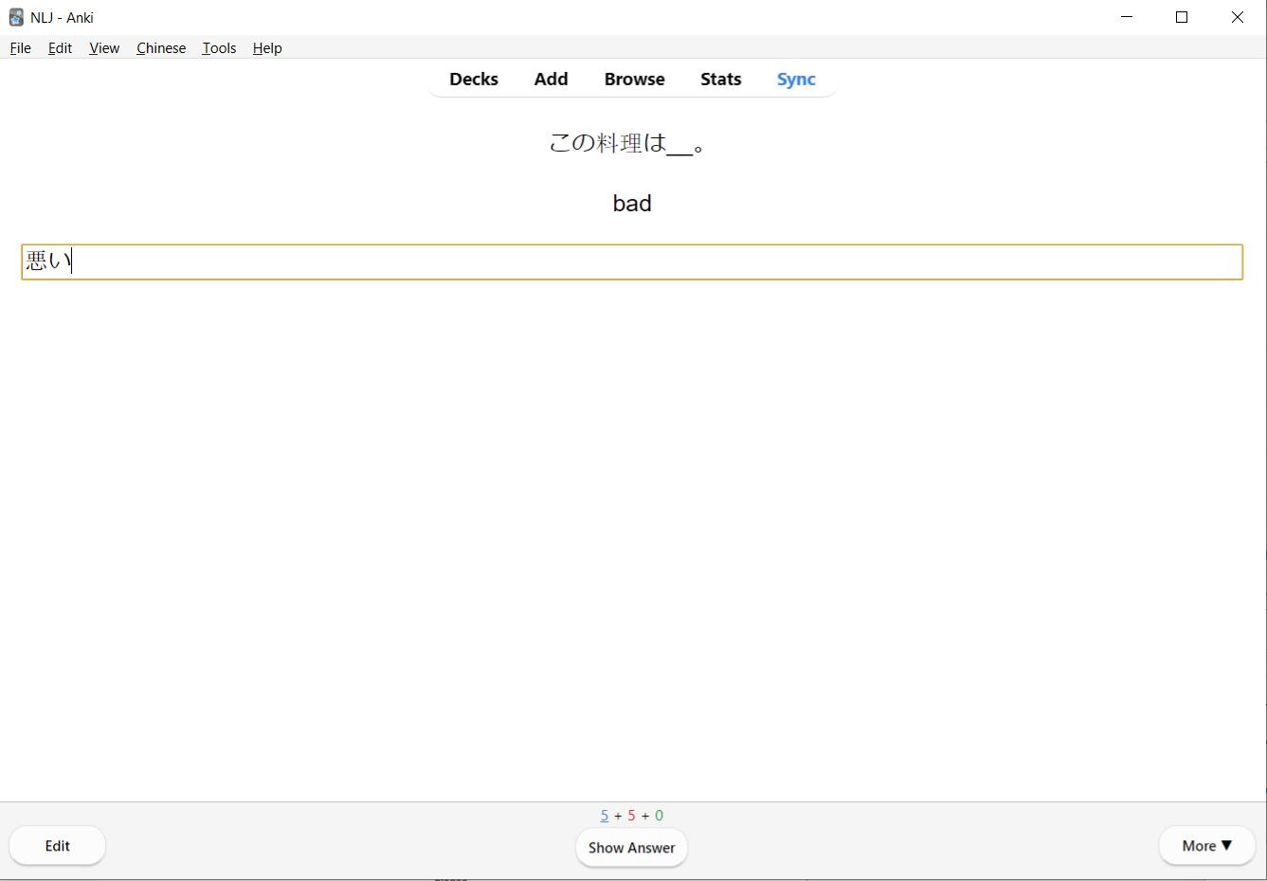Maximize the Anki window
The image size is (1267, 881).
1182,17
